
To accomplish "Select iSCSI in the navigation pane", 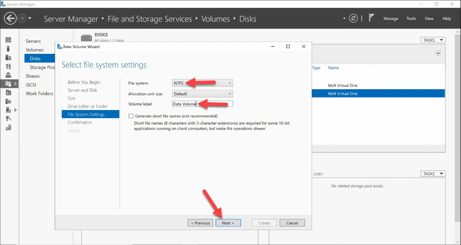I will 31,85.
